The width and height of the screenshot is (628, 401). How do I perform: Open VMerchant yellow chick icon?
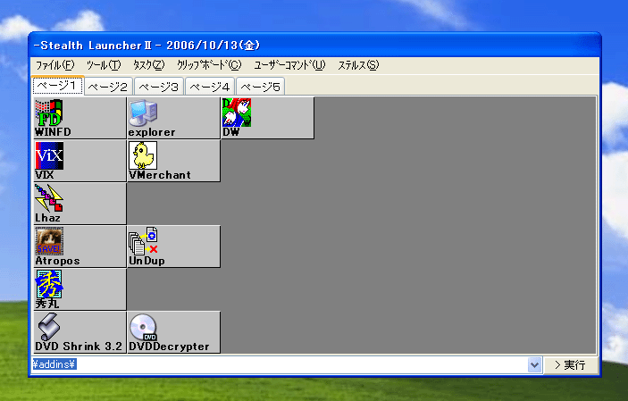click(173, 161)
